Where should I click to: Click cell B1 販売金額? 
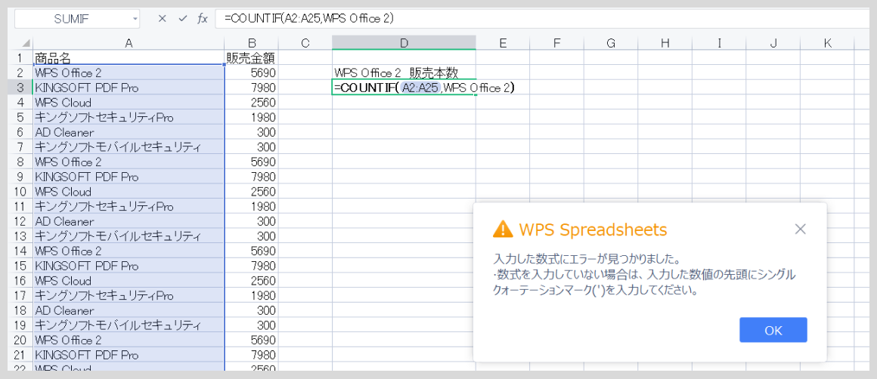coord(251,57)
